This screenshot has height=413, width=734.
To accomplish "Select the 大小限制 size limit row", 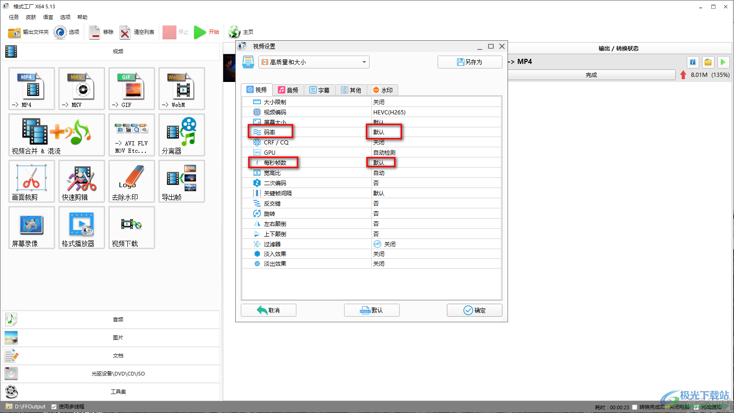I will pos(371,102).
